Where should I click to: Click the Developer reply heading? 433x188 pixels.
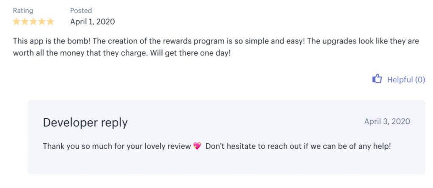[85, 123]
